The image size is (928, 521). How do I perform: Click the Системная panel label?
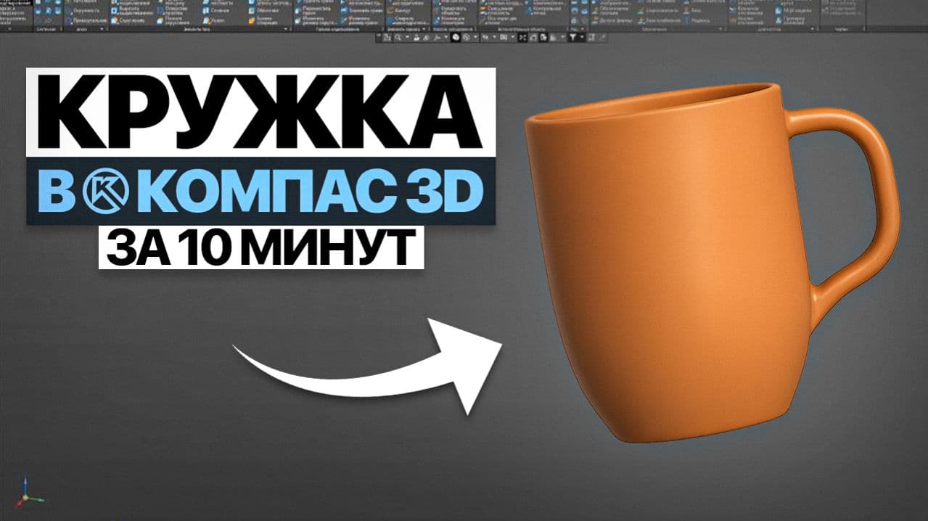pyautogui.click(x=46, y=29)
